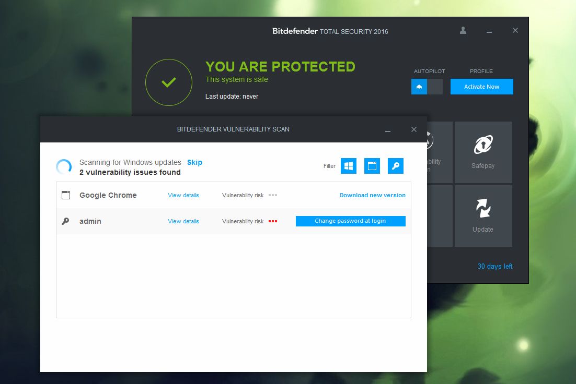Click admin's red vulnerability risk indicator
The image size is (576, 384).
[273, 221]
